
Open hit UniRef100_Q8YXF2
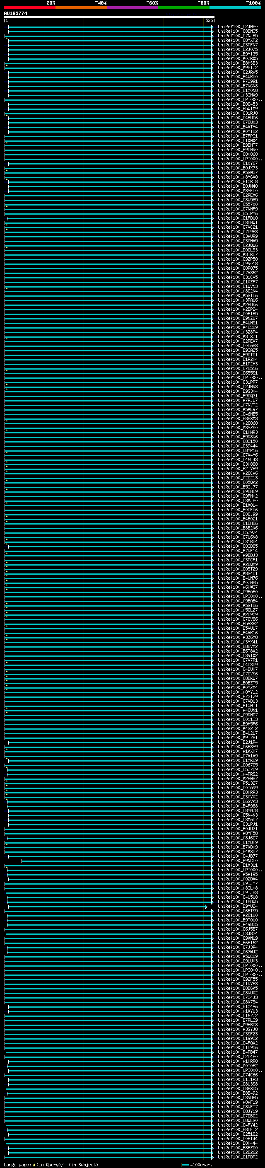tap(238, 40)
